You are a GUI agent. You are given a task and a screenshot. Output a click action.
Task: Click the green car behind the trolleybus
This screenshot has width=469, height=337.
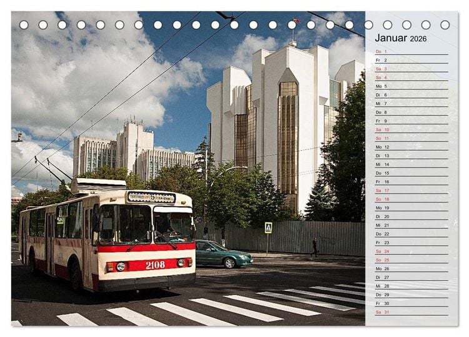coord(224,254)
